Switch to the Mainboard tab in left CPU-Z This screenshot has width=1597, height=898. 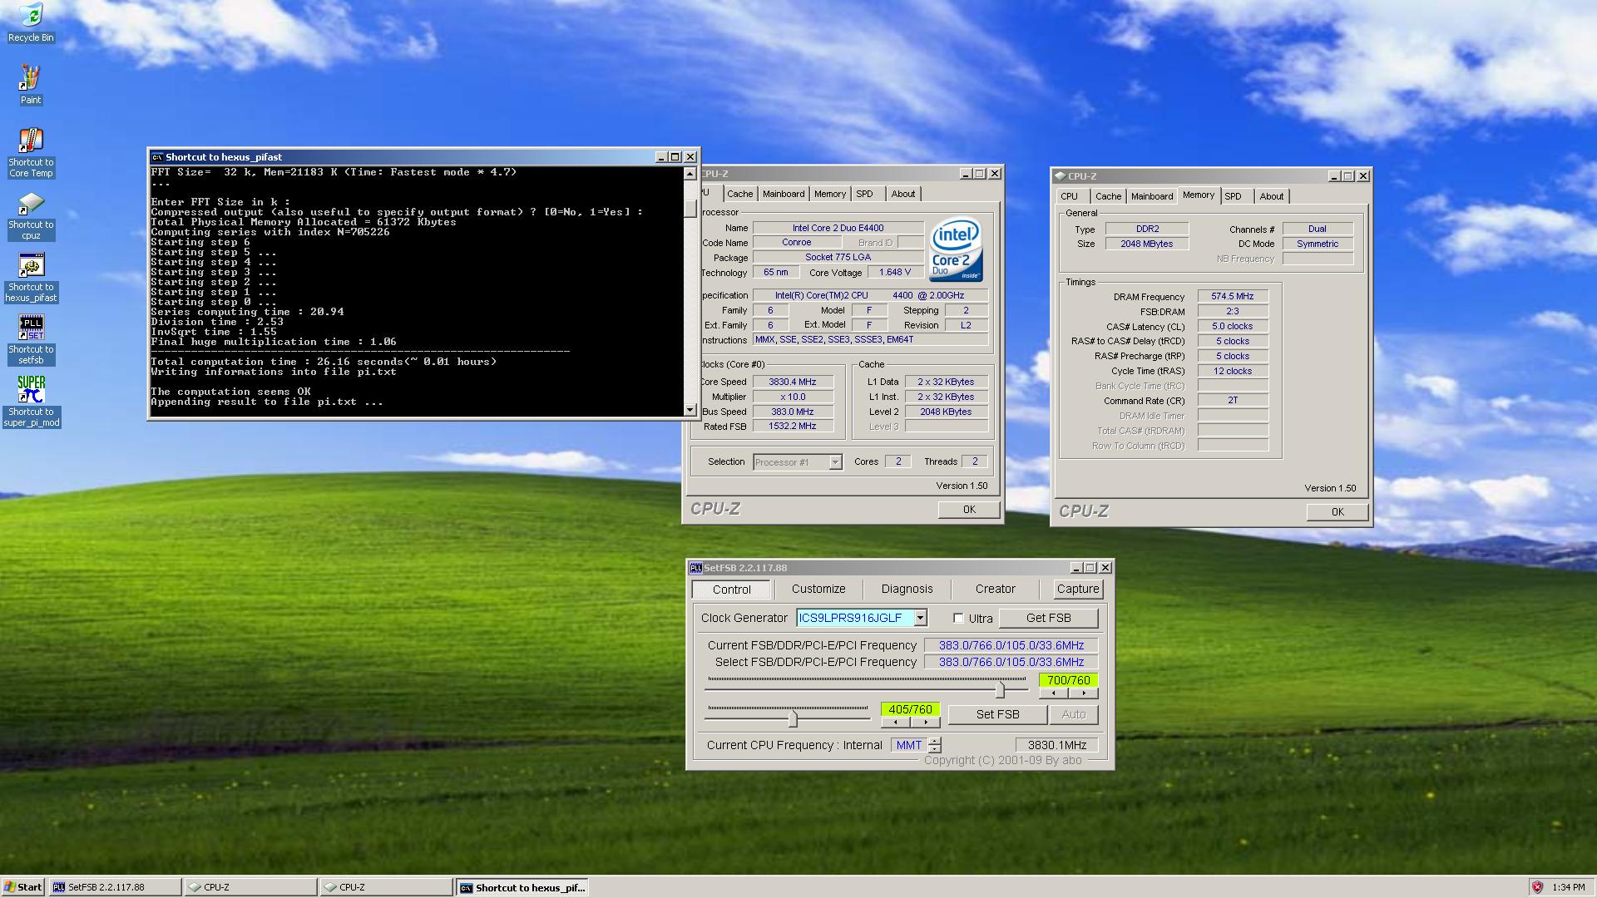tap(784, 194)
